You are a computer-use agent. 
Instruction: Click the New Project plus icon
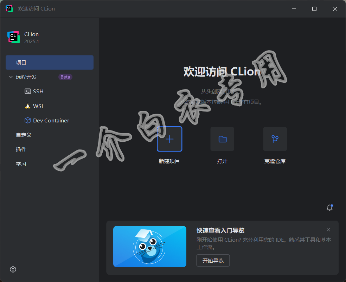169,139
